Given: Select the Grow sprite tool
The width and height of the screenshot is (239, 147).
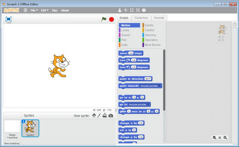Looking at the screenshot, I should click(x=132, y=10).
